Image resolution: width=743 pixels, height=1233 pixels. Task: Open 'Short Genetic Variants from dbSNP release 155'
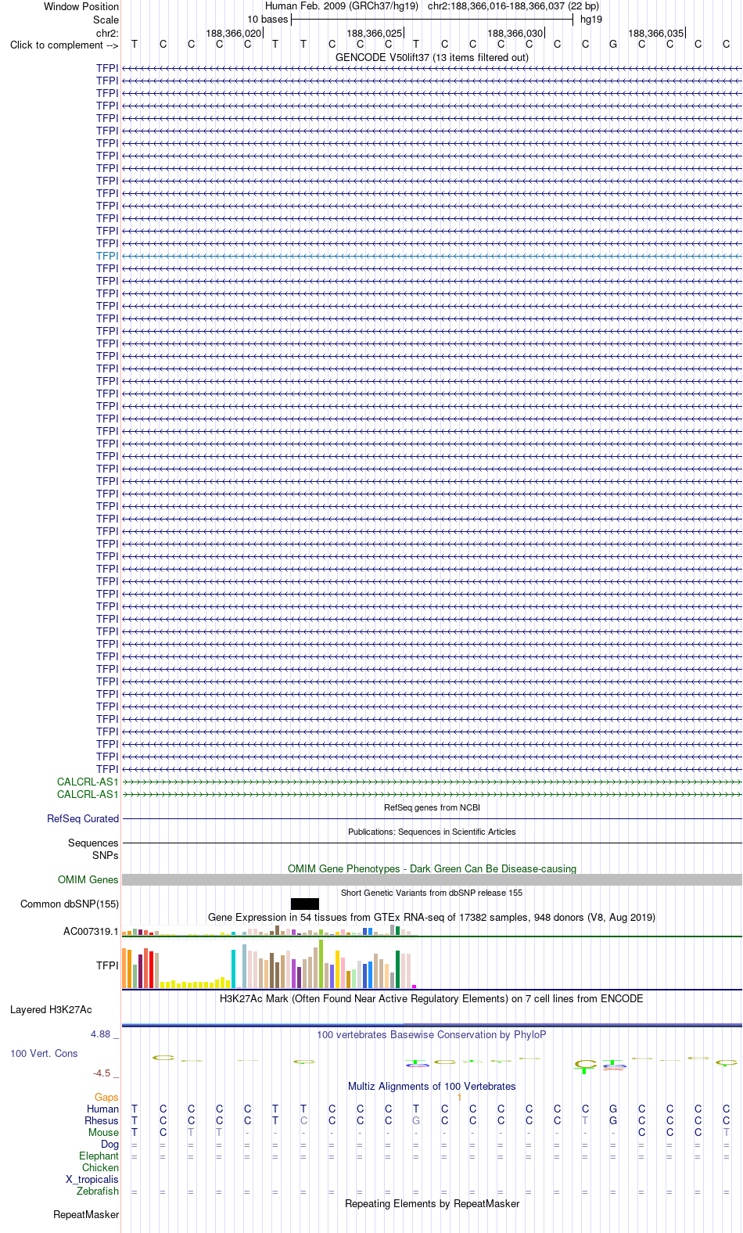coord(432,893)
